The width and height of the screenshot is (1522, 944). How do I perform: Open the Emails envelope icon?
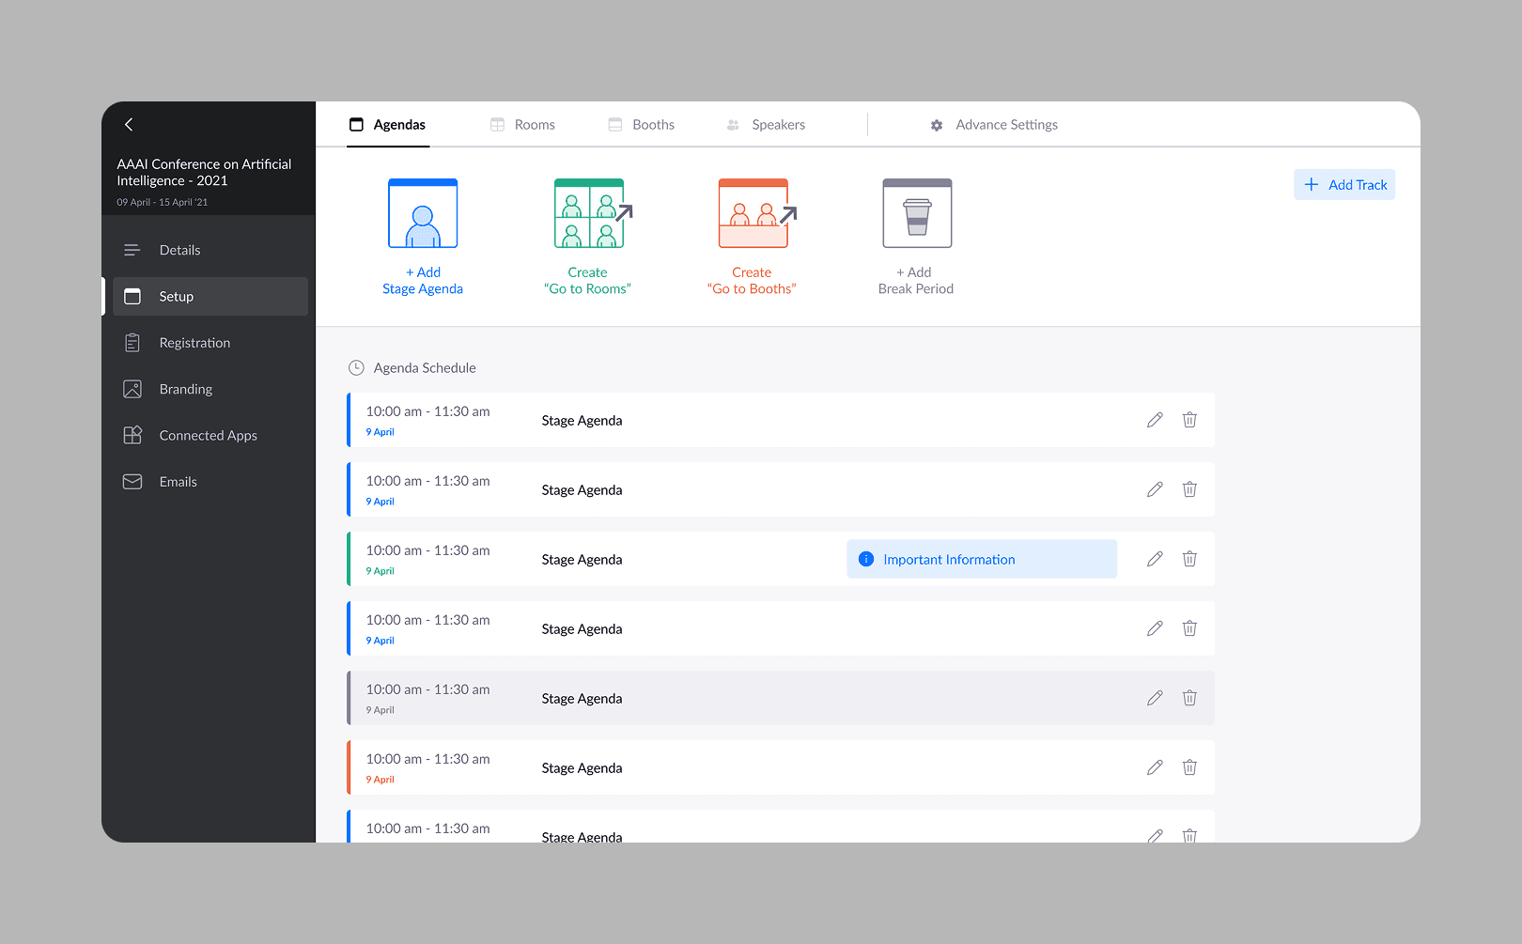click(132, 481)
